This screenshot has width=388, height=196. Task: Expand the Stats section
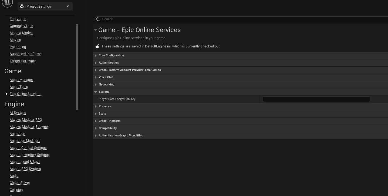click(96, 114)
